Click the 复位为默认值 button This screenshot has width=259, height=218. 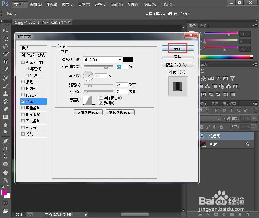[x=120, y=112]
